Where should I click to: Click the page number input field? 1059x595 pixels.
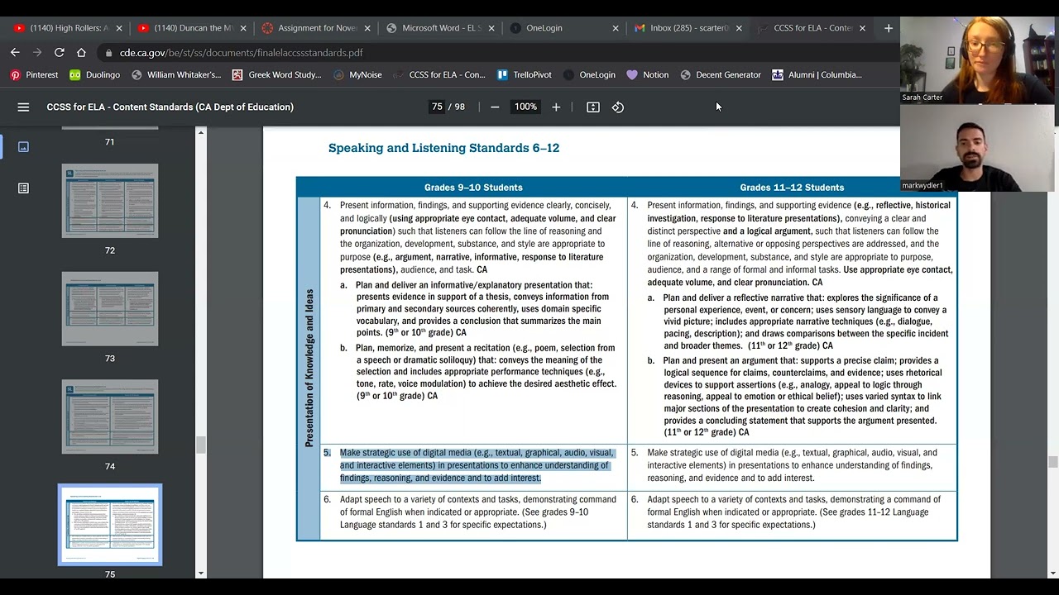click(437, 107)
